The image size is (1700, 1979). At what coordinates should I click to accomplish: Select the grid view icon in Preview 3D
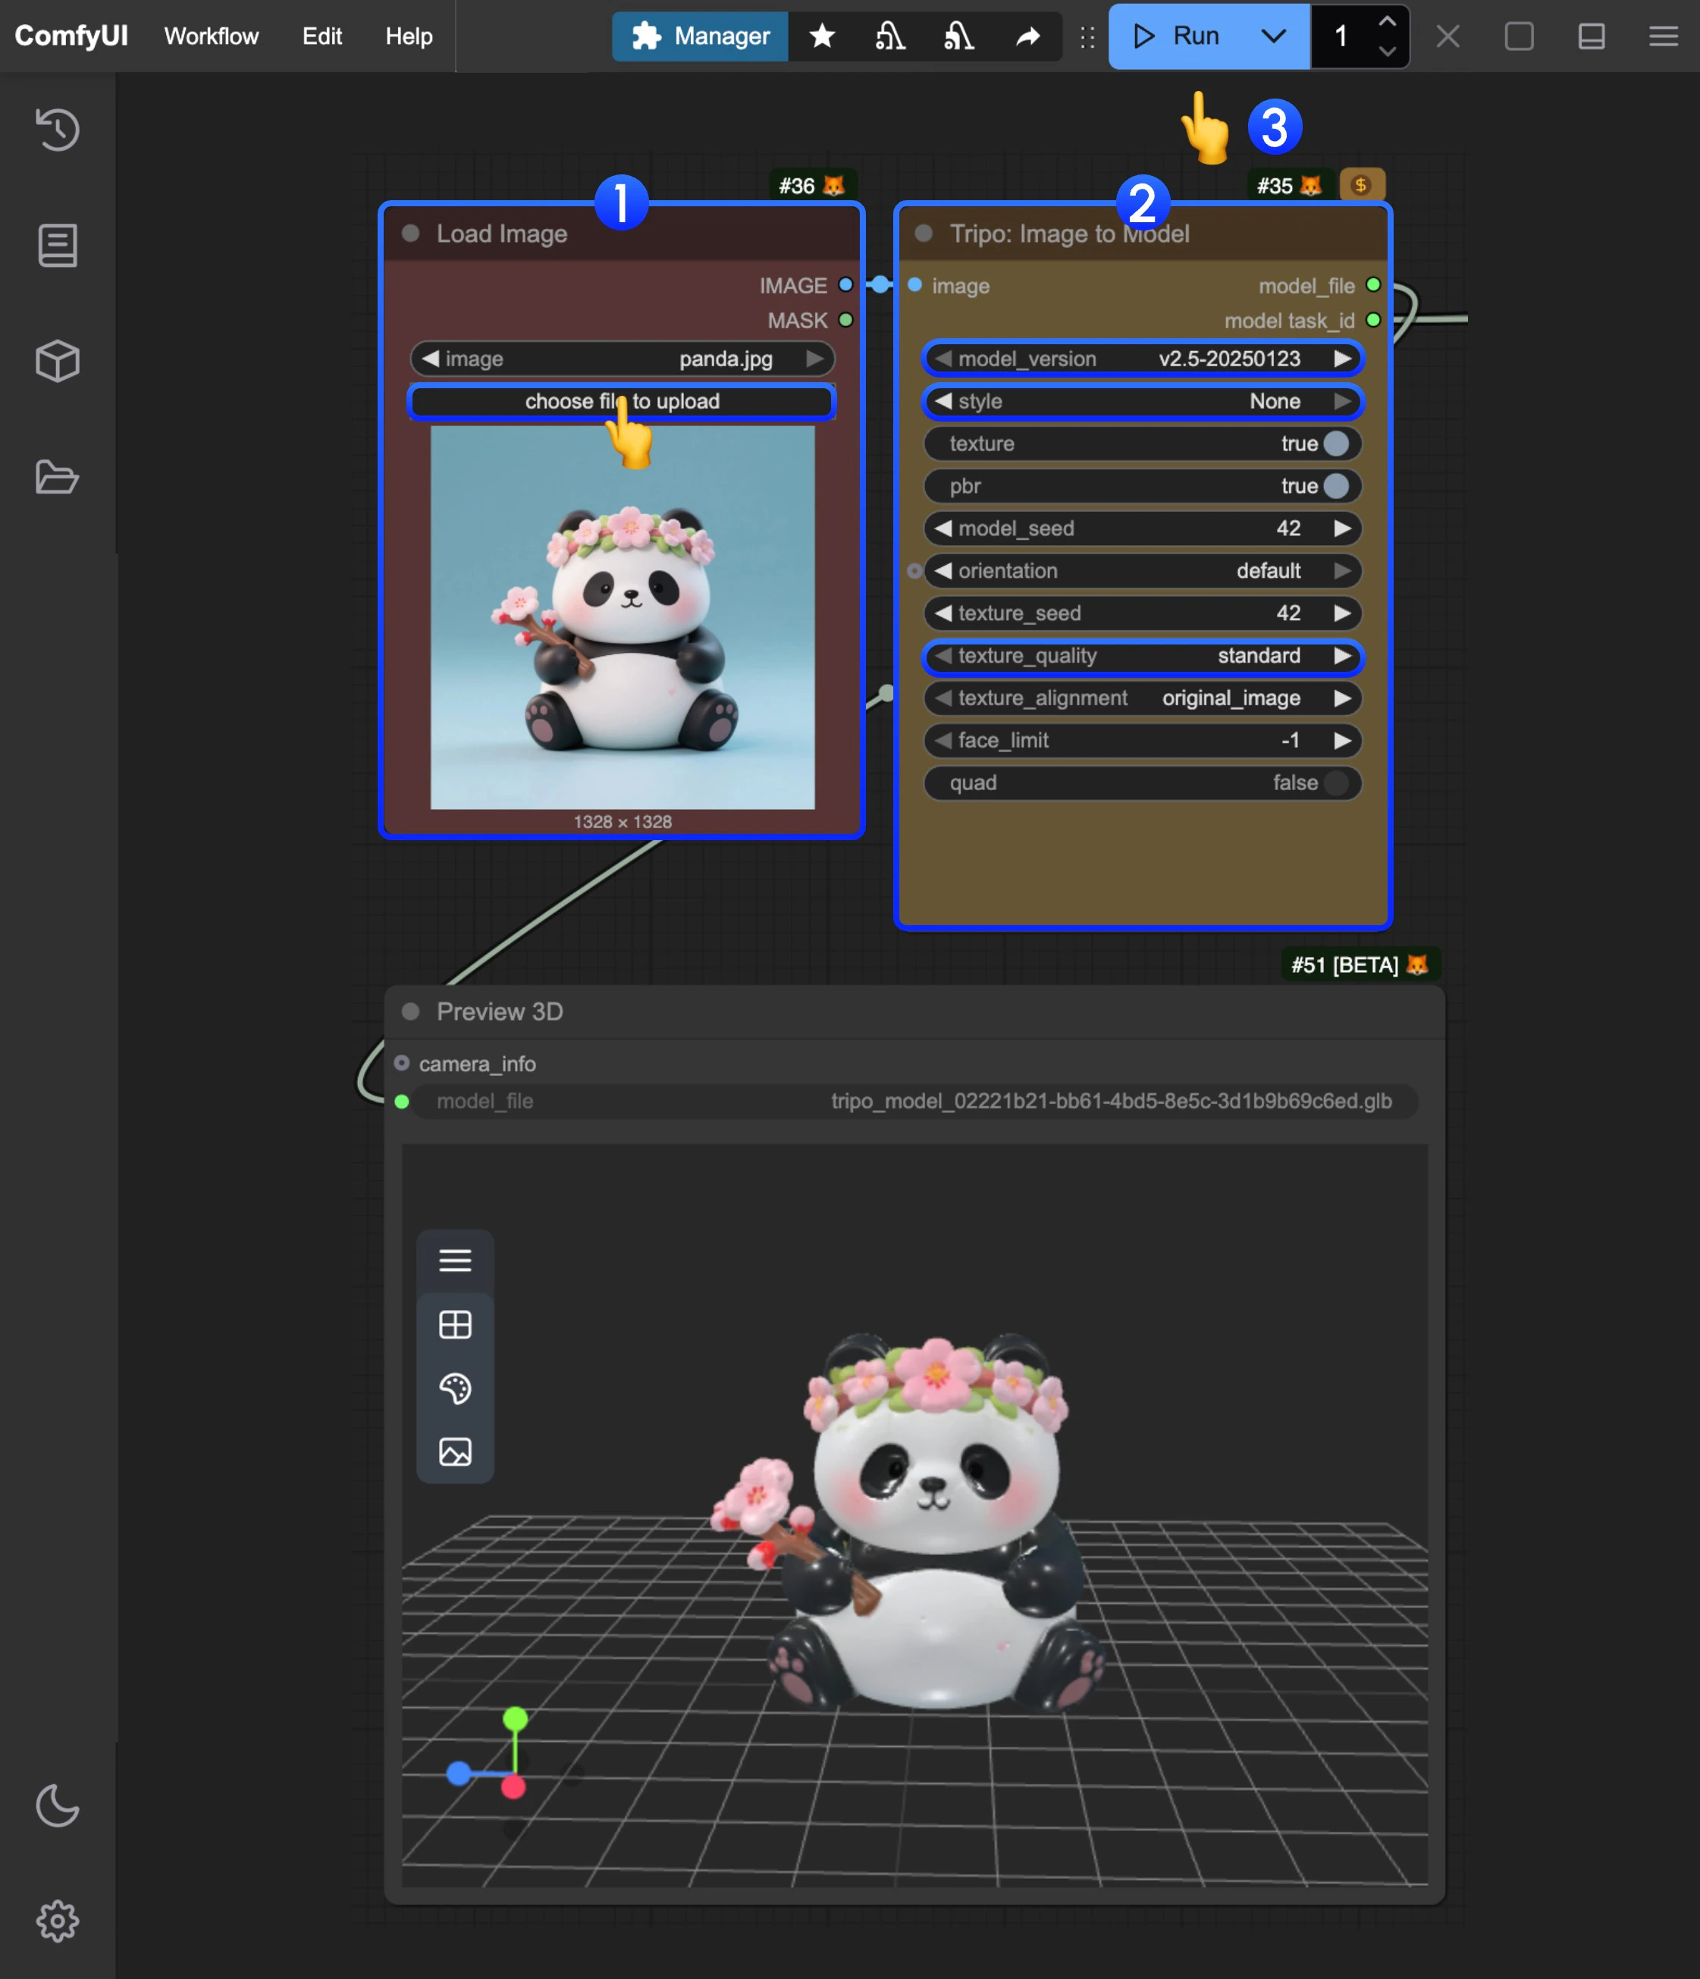point(456,1324)
